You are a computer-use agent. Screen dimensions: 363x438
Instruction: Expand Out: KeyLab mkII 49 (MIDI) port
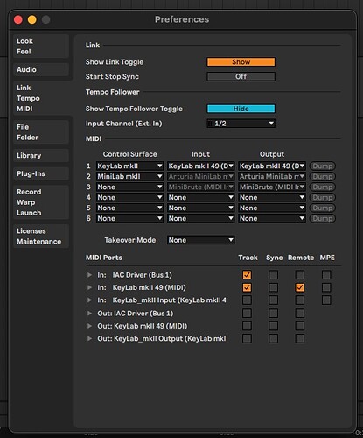(x=89, y=326)
